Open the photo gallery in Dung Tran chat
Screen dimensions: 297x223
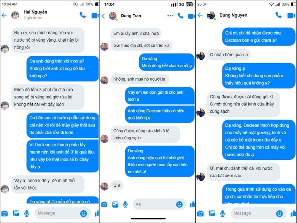(115, 204)
